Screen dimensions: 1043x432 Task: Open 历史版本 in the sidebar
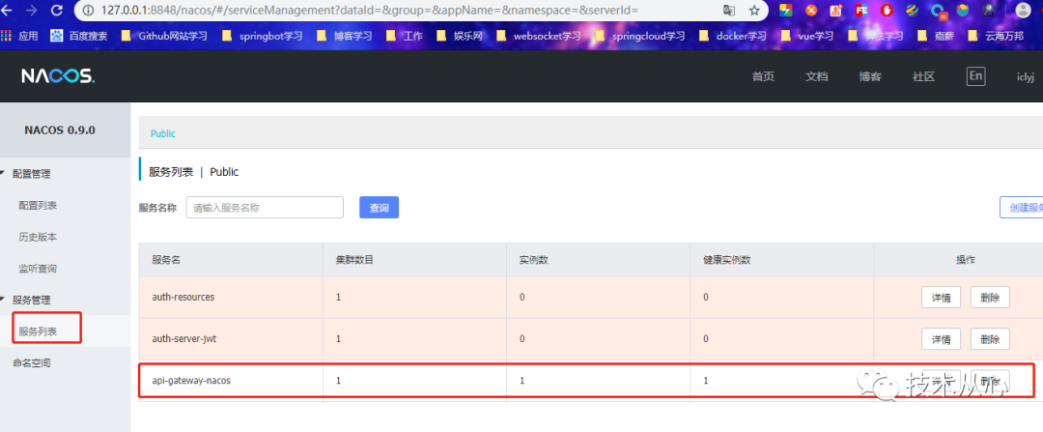(38, 237)
